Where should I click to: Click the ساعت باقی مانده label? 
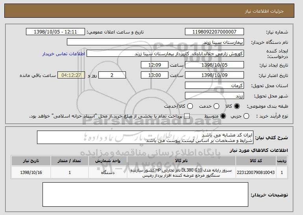tap(38, 75)
